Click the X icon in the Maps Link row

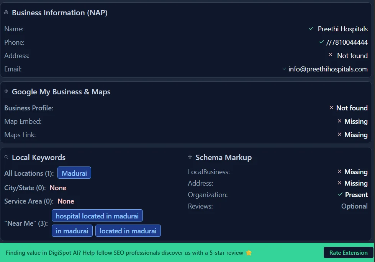[339, 134]
